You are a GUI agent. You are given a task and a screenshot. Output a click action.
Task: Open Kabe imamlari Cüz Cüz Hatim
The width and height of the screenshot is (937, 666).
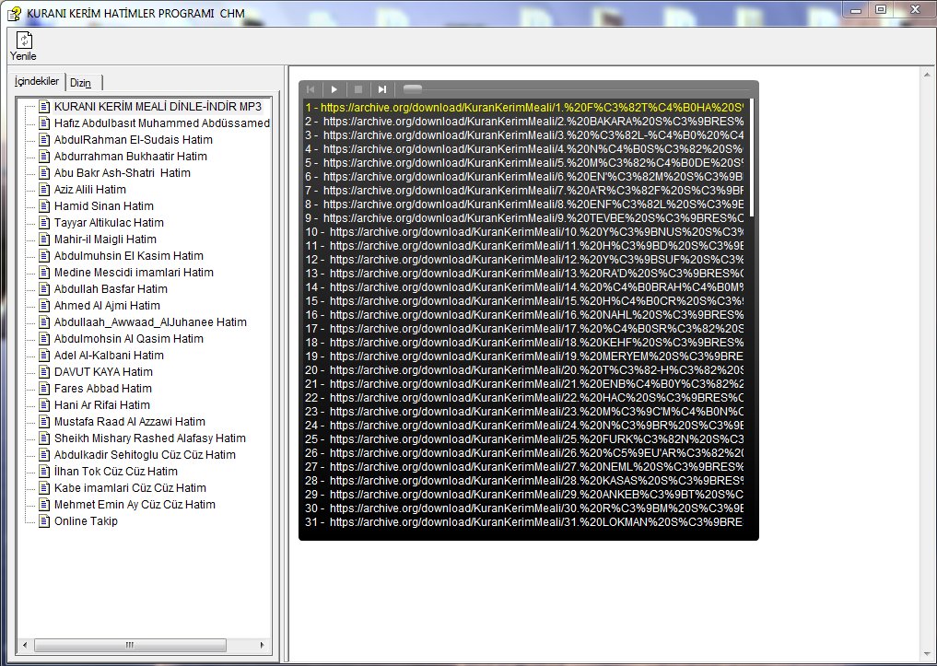[130, 488]
